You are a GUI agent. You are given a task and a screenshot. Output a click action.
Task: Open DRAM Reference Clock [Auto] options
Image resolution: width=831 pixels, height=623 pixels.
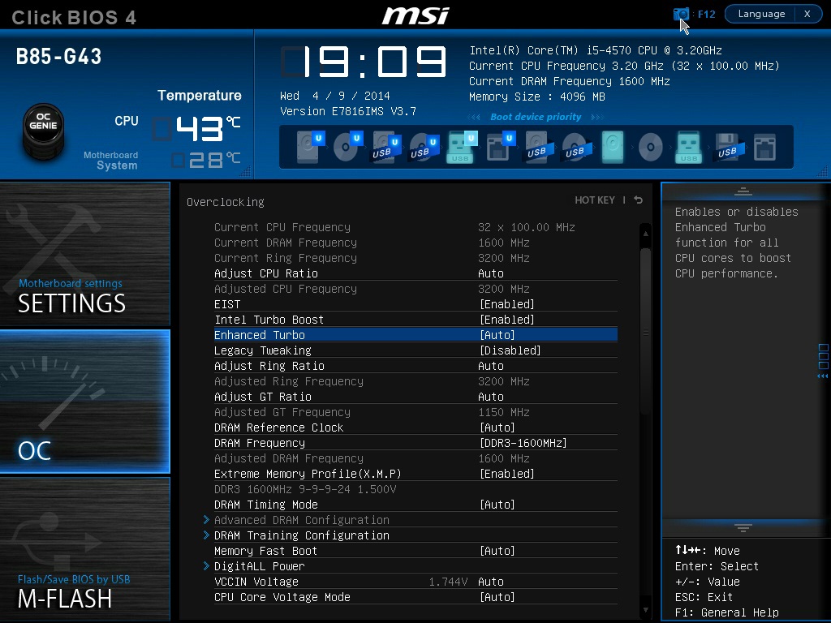(497, 428)
